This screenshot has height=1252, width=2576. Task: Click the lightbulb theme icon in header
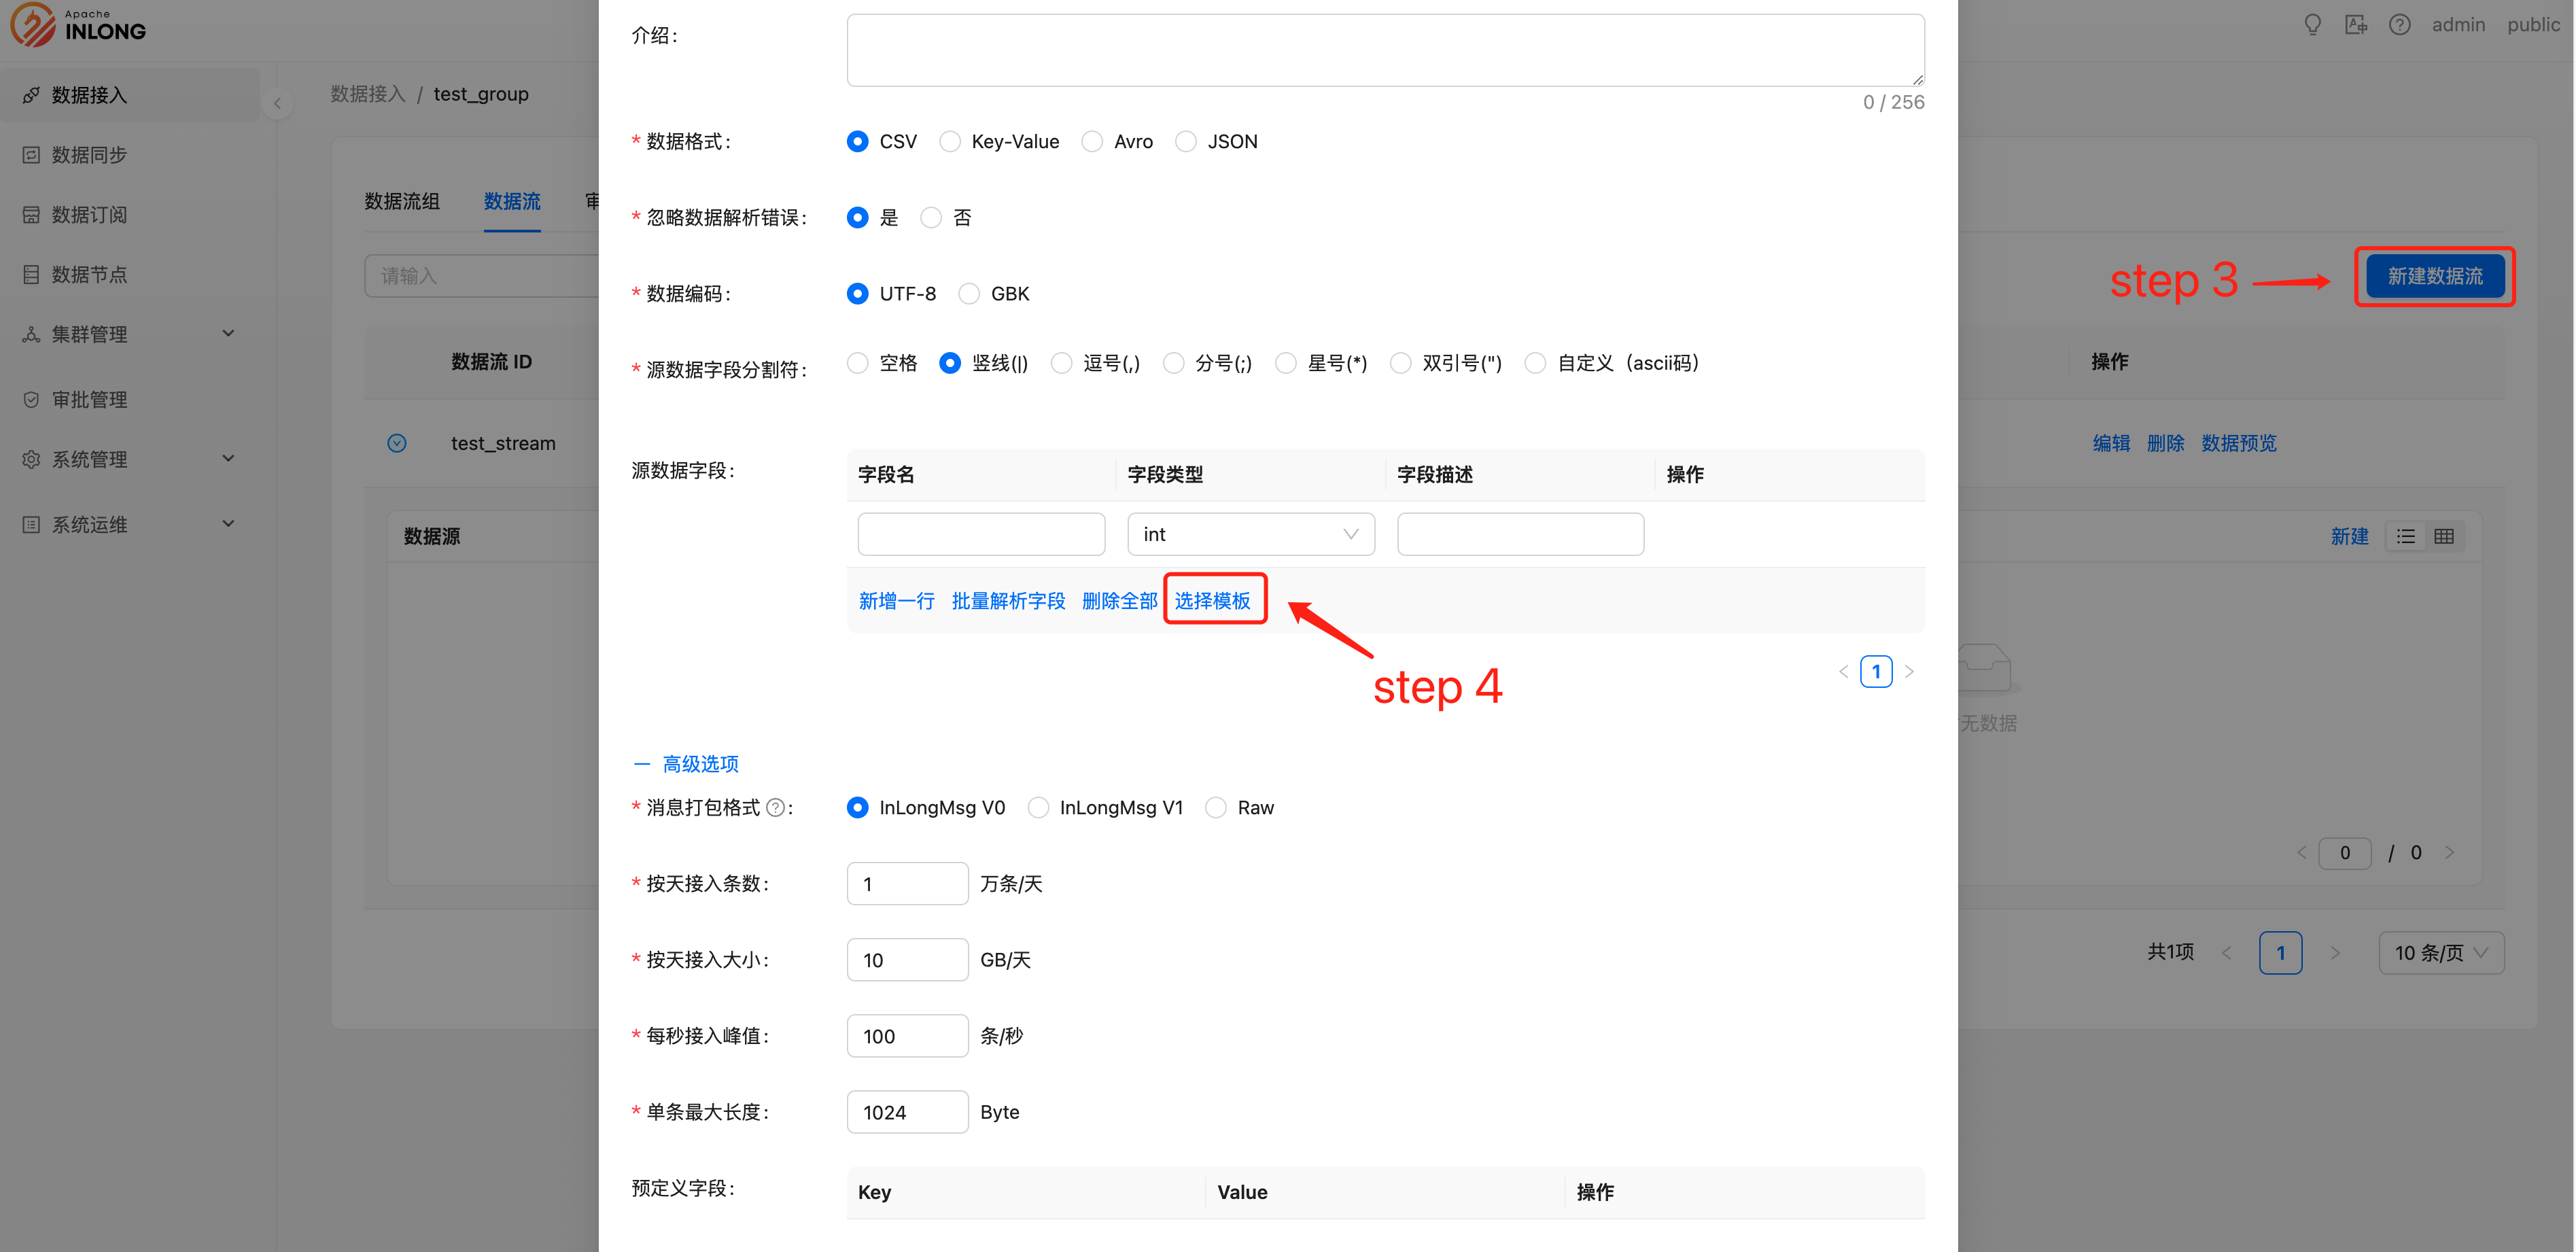[2312, 24]
